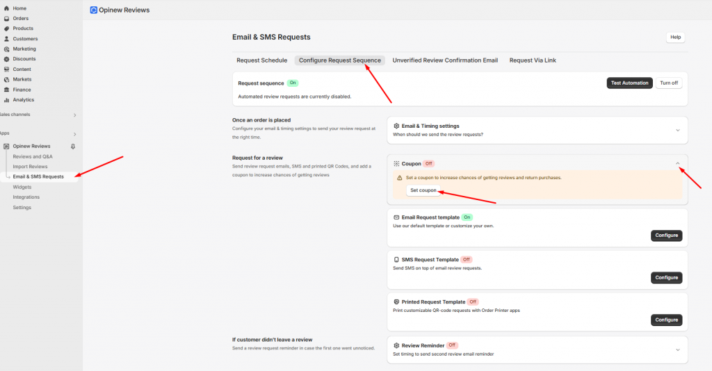Configure the Printed Request Template
Viewport: 712px width, 371px height.
pyautogui.click(x=666, y=320)
